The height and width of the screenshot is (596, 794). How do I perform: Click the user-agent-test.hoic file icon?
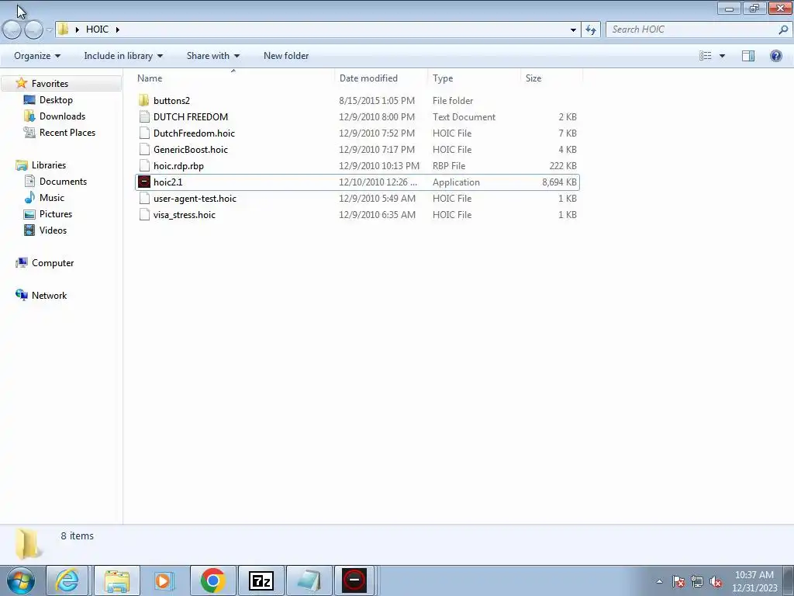coord(144,198)
